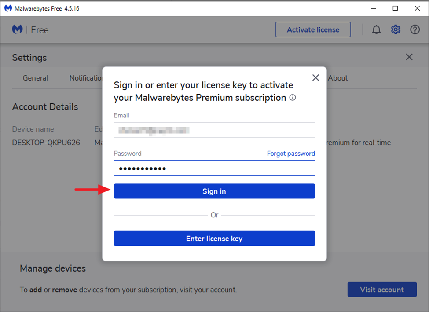Click the Malwarebytes title bar icon
Screen dimensions: 429x312
click(x=8, y=8)
